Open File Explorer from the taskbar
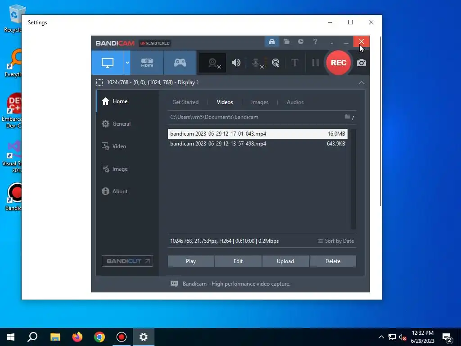Image resolution: width=461 pixels, height=346 pixels. (55, 337)
